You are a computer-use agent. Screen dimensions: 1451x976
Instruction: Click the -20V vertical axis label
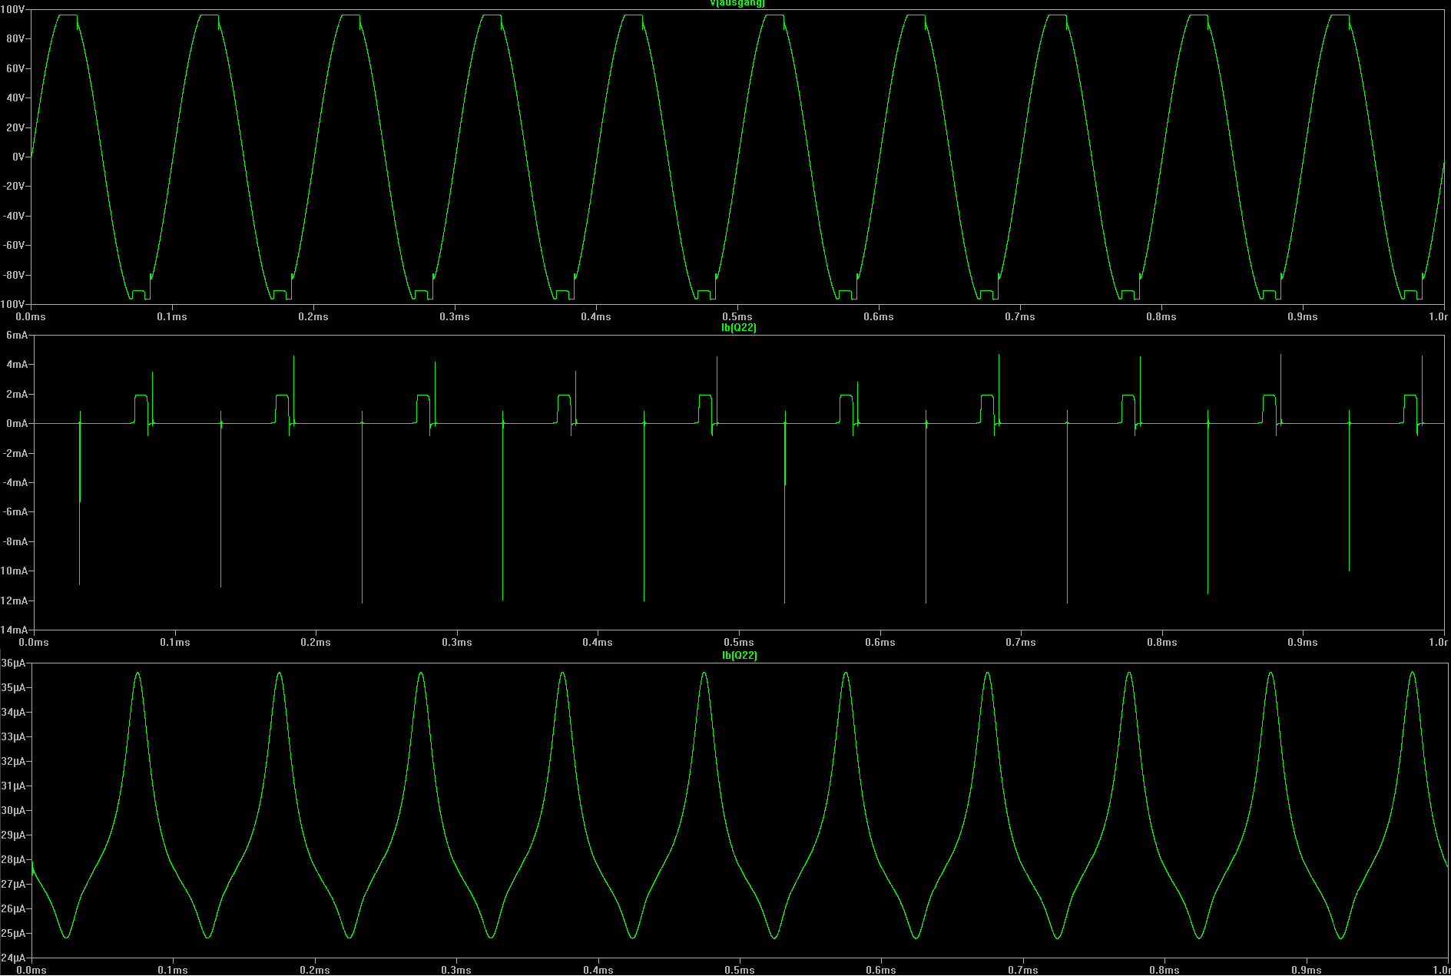pos(14,186)
